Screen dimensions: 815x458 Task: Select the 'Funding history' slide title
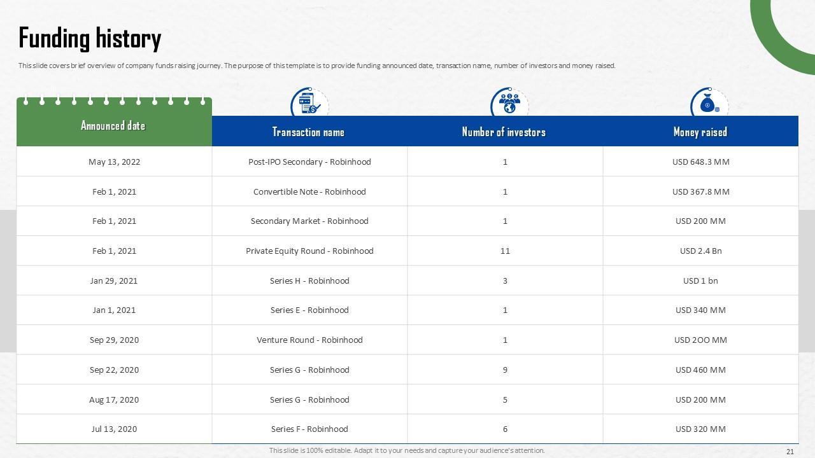pyautogui.click(x=90, y=38)
